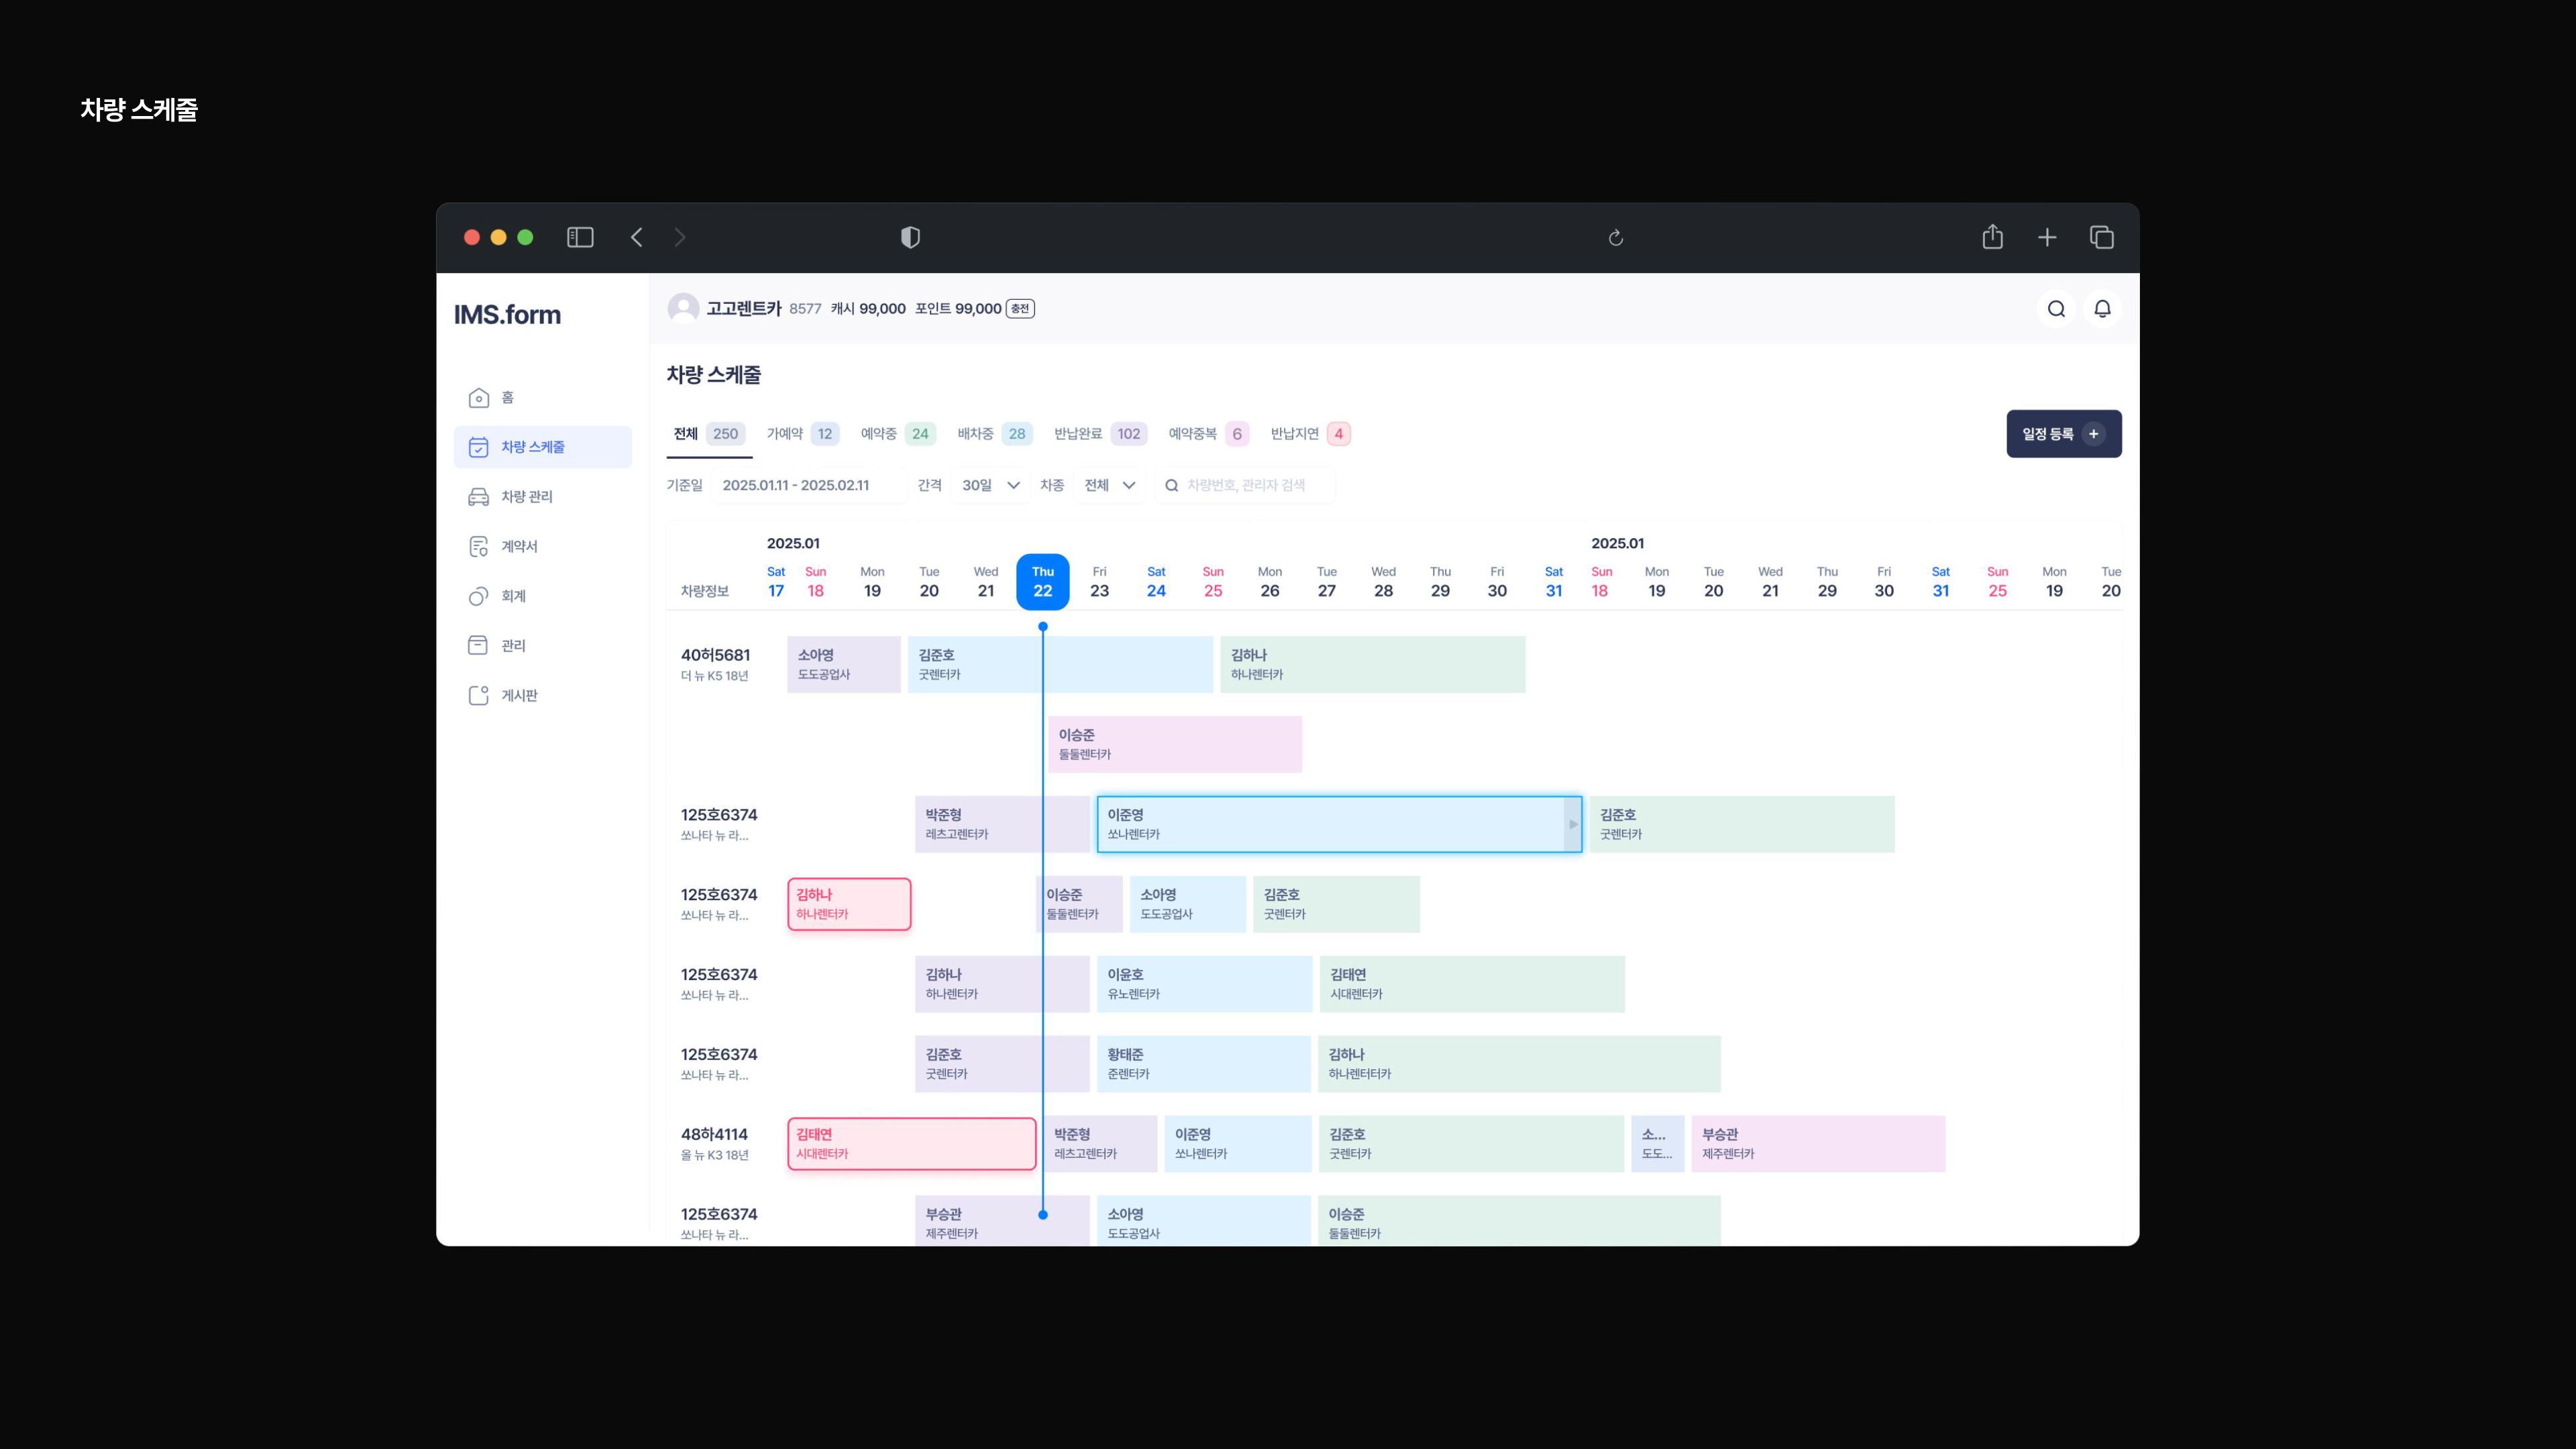The image size is (2576, 1449).
Task: Select Thu 22 date marker
Action: 1042,582
